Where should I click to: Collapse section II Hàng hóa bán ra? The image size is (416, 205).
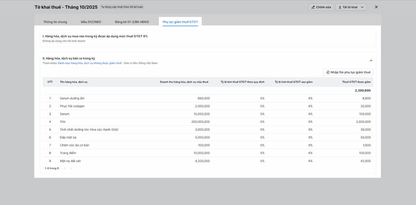[x=371, y=61]
